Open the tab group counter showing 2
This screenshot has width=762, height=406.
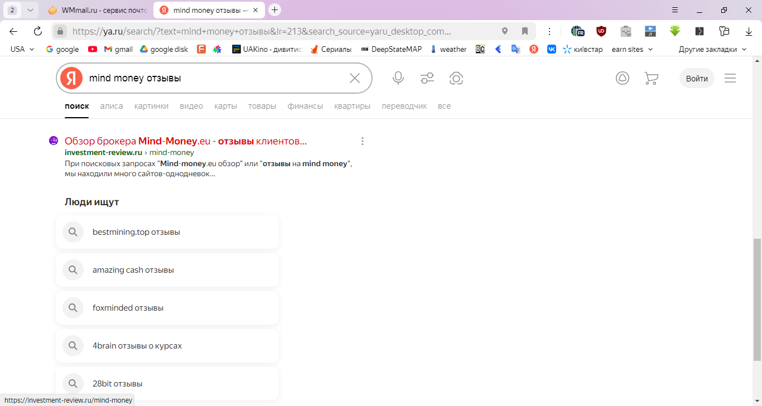[12, 10]
